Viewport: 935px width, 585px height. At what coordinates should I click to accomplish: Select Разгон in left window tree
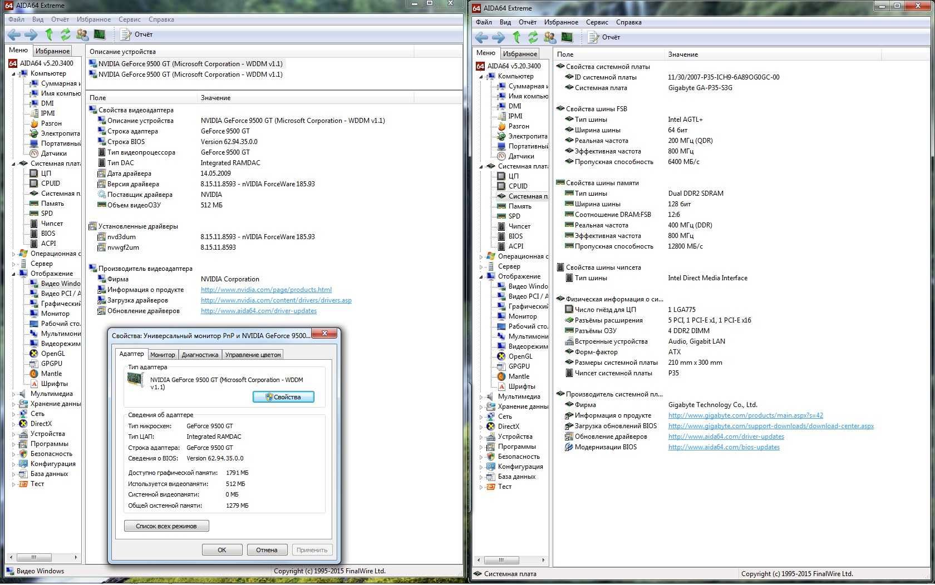[x=51, y=123]
